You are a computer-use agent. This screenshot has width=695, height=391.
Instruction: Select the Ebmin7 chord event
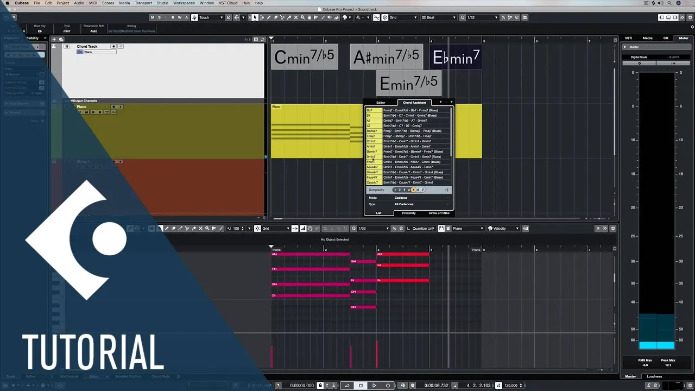[456, 56]
